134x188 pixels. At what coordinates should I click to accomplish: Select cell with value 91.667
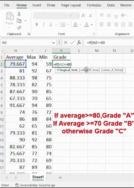(16, 105)
